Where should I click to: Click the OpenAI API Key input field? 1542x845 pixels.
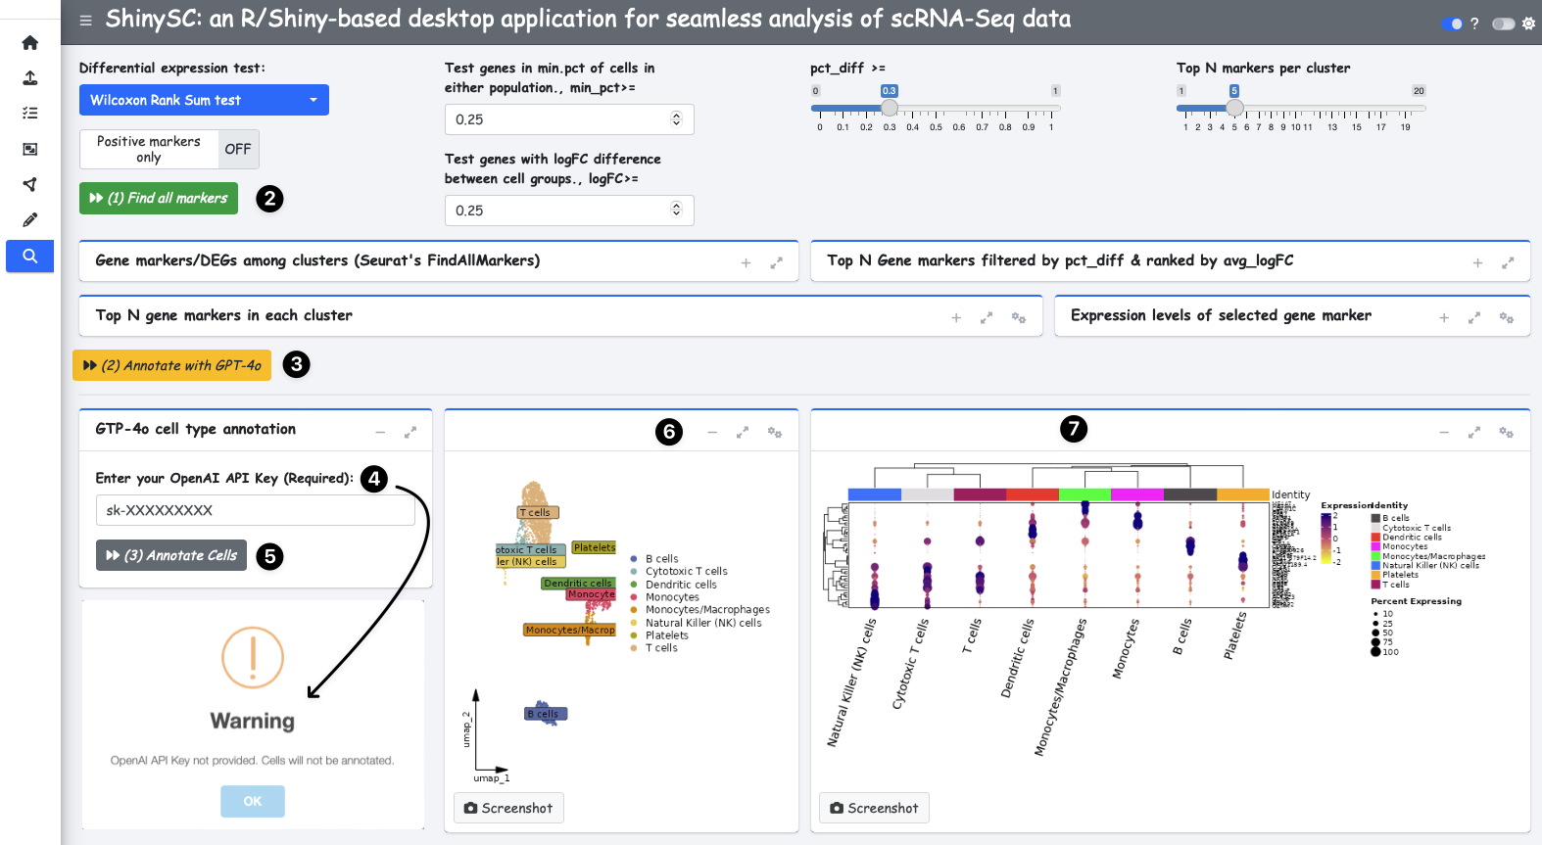tap(255, 510)
